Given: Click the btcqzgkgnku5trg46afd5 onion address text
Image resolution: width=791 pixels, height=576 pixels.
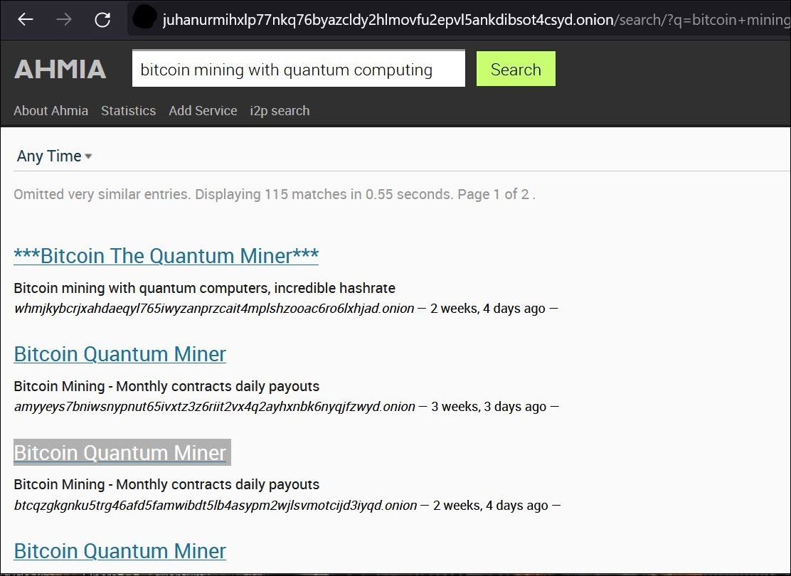Looking at the screenshot, I should 216,506.
